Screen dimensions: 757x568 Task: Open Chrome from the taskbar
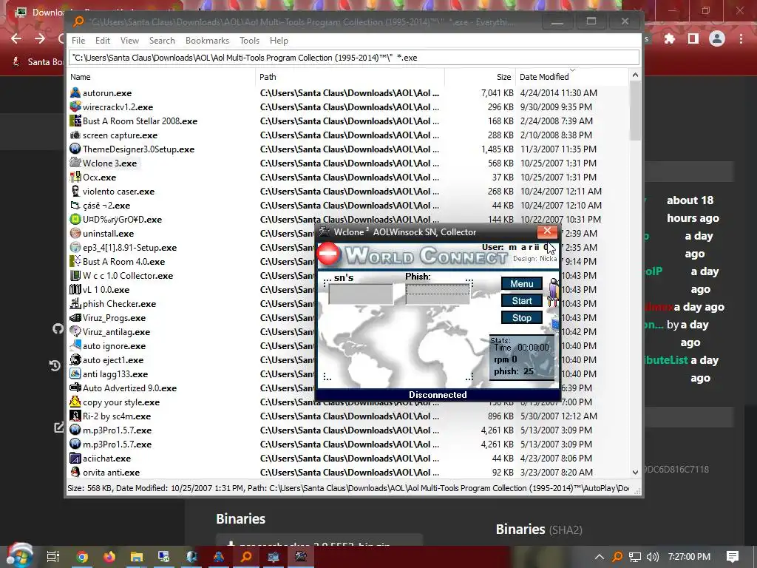83,557
